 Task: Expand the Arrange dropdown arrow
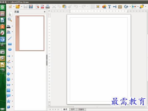tap(146, 7)
